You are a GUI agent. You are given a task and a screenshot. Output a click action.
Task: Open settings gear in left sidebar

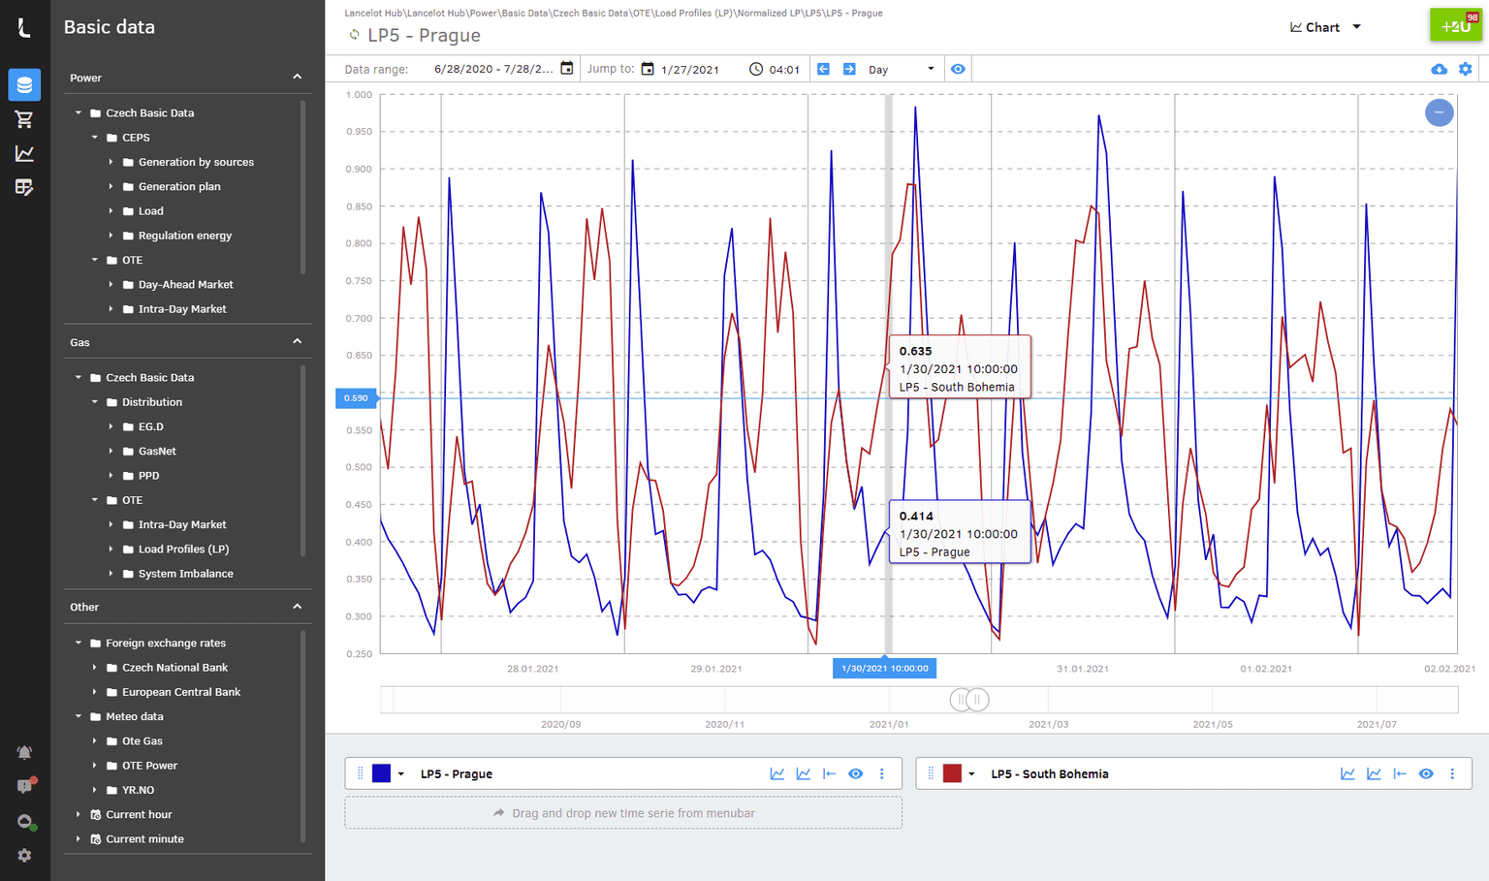tap(24, 855)
